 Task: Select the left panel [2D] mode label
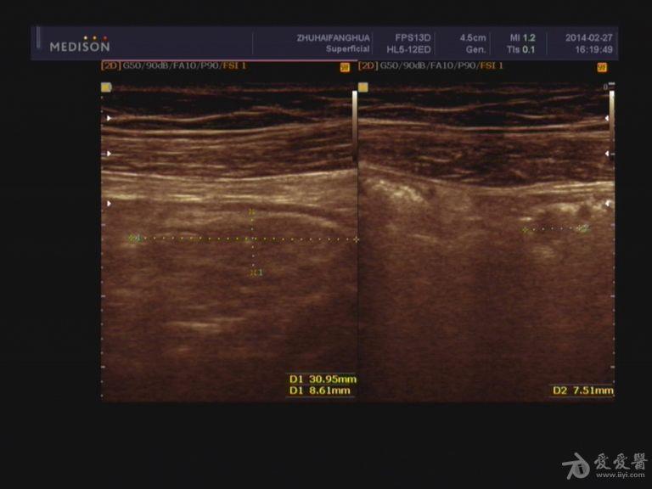[110, 65]
